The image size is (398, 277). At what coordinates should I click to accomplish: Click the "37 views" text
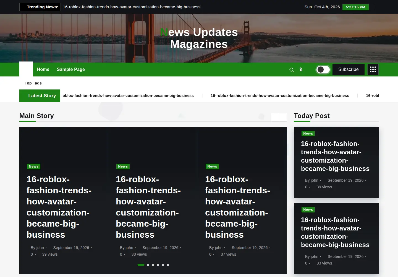point(228,254)
